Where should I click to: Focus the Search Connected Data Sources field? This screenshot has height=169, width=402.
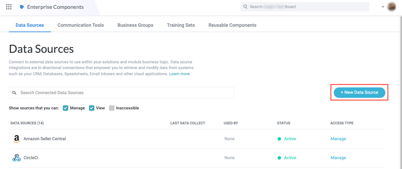(x=126, y=93)
